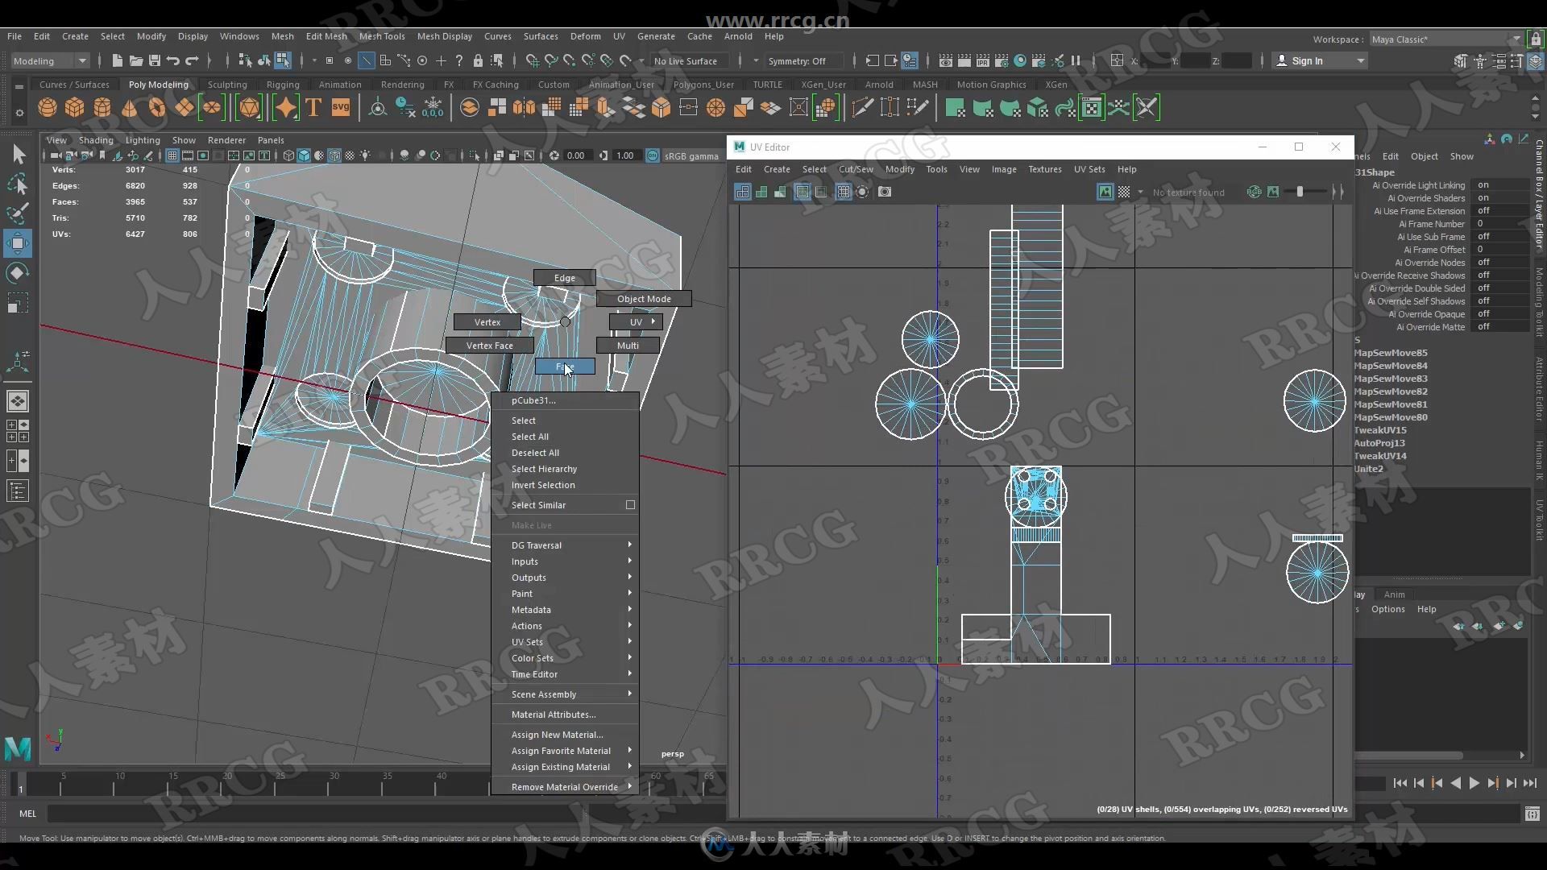Expand the Sign In dropdown arrow
1547x870 pixels.
click(1361, 60)
